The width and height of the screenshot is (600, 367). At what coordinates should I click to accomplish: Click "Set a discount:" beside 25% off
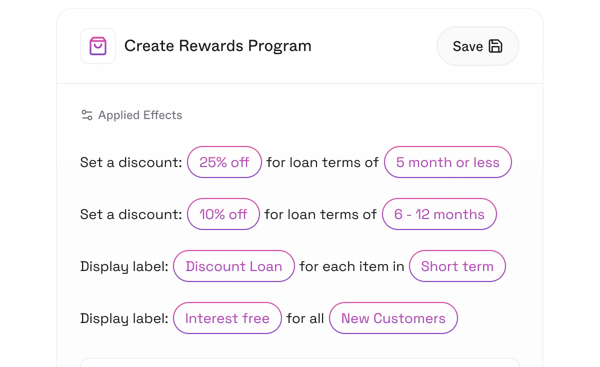click(x=131, y=162)
